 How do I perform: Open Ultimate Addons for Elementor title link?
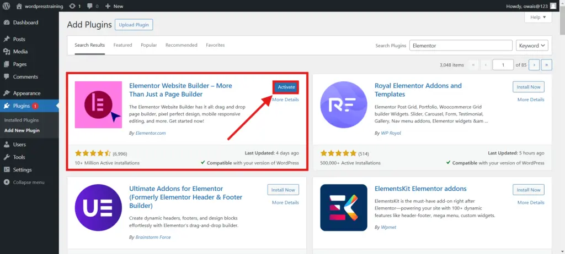[185, 197]
